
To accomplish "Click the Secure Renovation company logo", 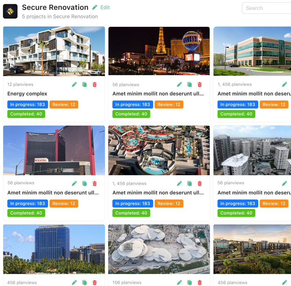I will tap(10, 11).
